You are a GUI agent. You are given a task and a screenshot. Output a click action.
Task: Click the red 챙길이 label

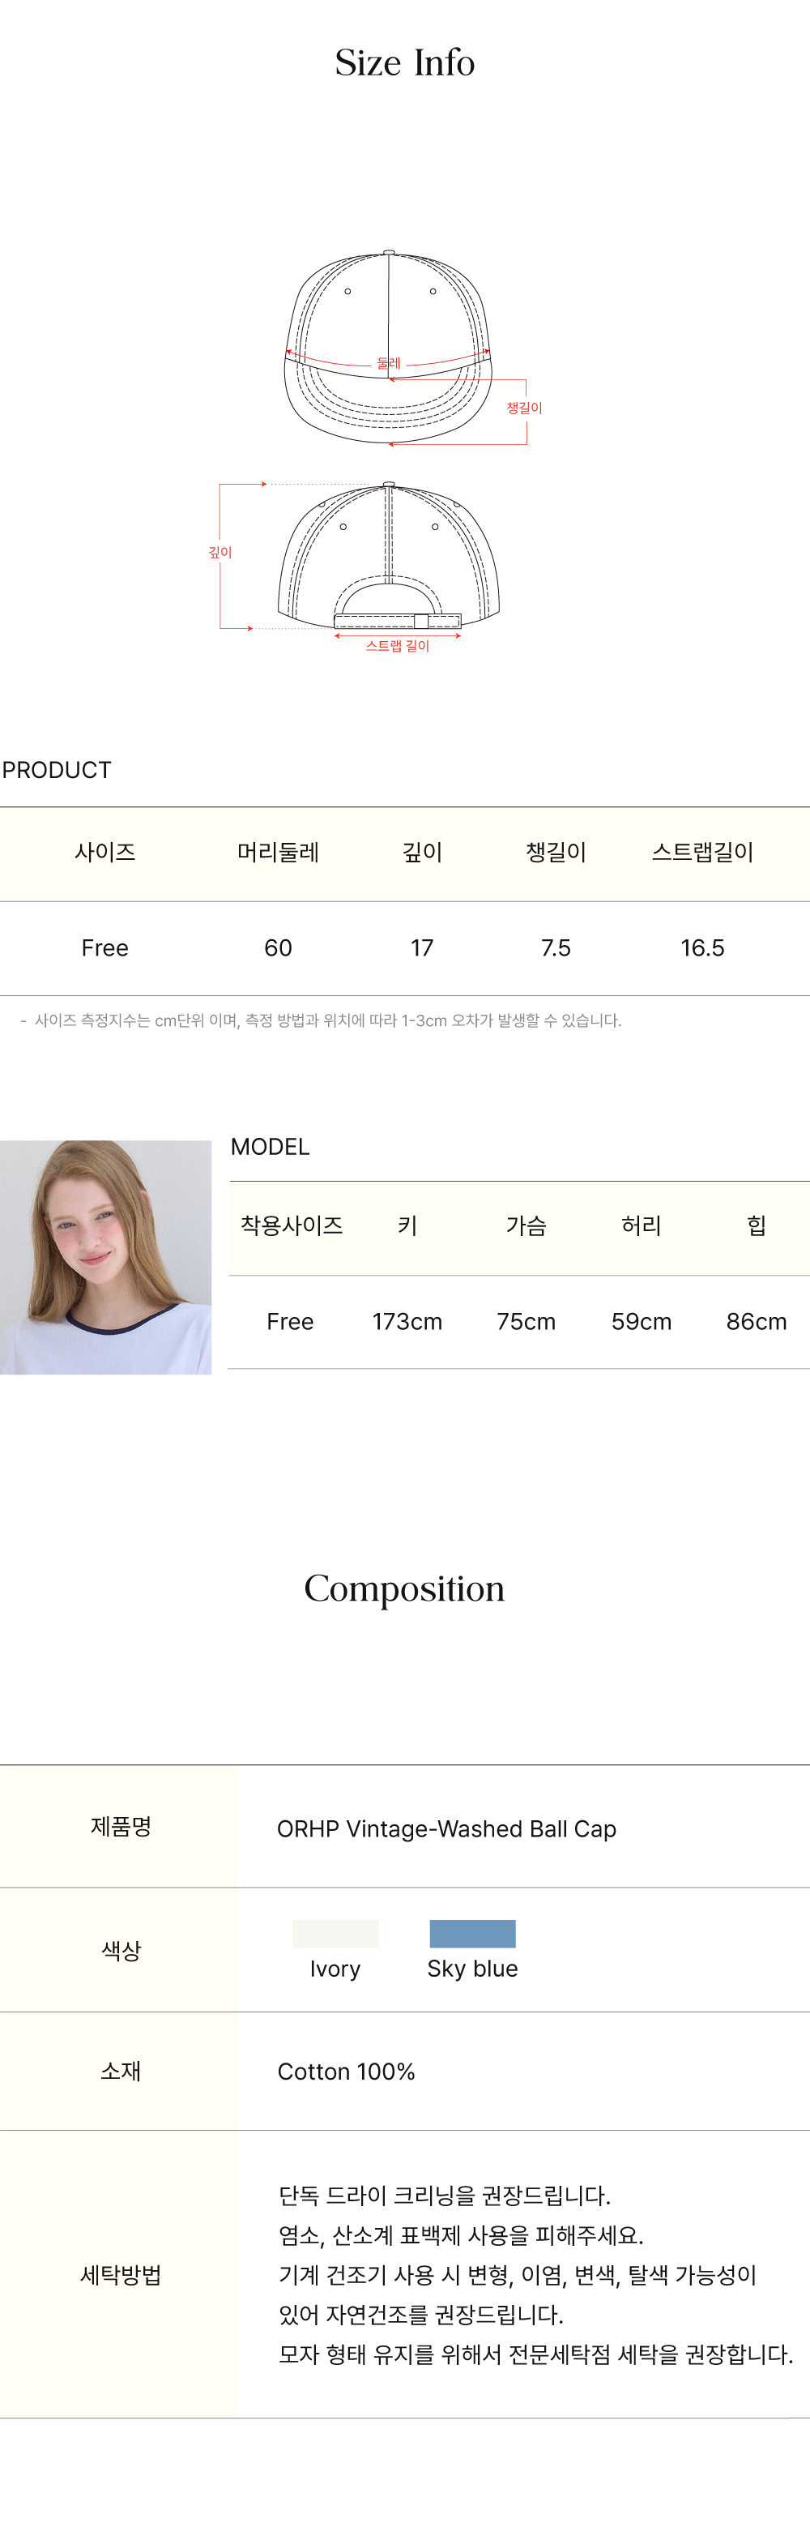(524, 407)
